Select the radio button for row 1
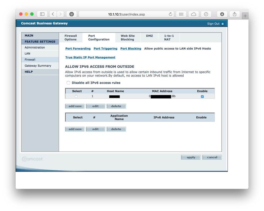264x211 pixels. tap(76, 96)
